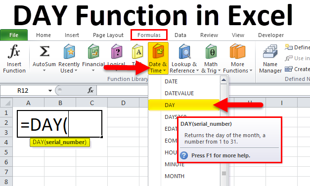The width and height of the screenshot is (310, 186).
Task: Open the Name Manager icon
Action: point(270,51)
